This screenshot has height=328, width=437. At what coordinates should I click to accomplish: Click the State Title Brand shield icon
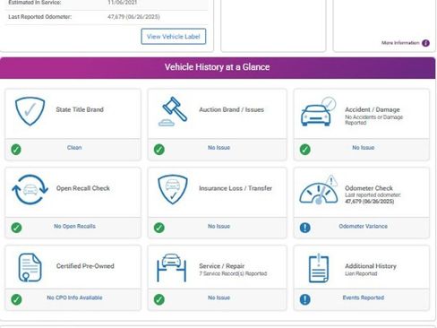coord(30,111)
